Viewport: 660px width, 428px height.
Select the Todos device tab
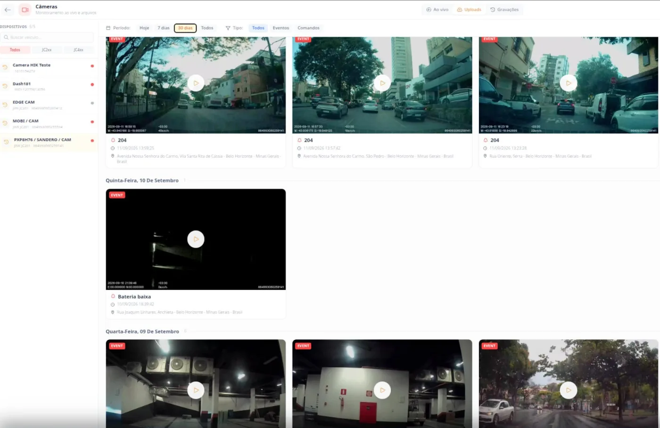click(15, 50)
